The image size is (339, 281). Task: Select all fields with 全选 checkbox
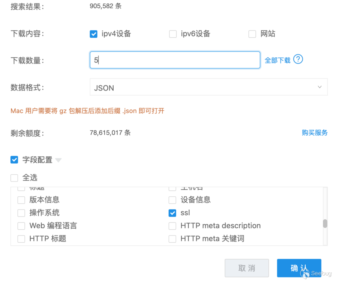pos(14,178)
